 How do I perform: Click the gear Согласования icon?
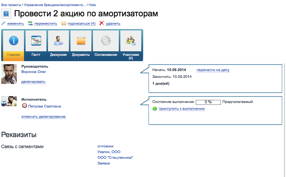[106, 41]
